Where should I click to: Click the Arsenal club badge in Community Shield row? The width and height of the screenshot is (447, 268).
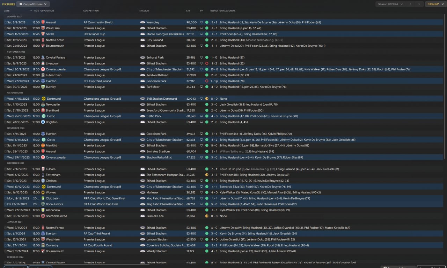(x=43, y=22)
